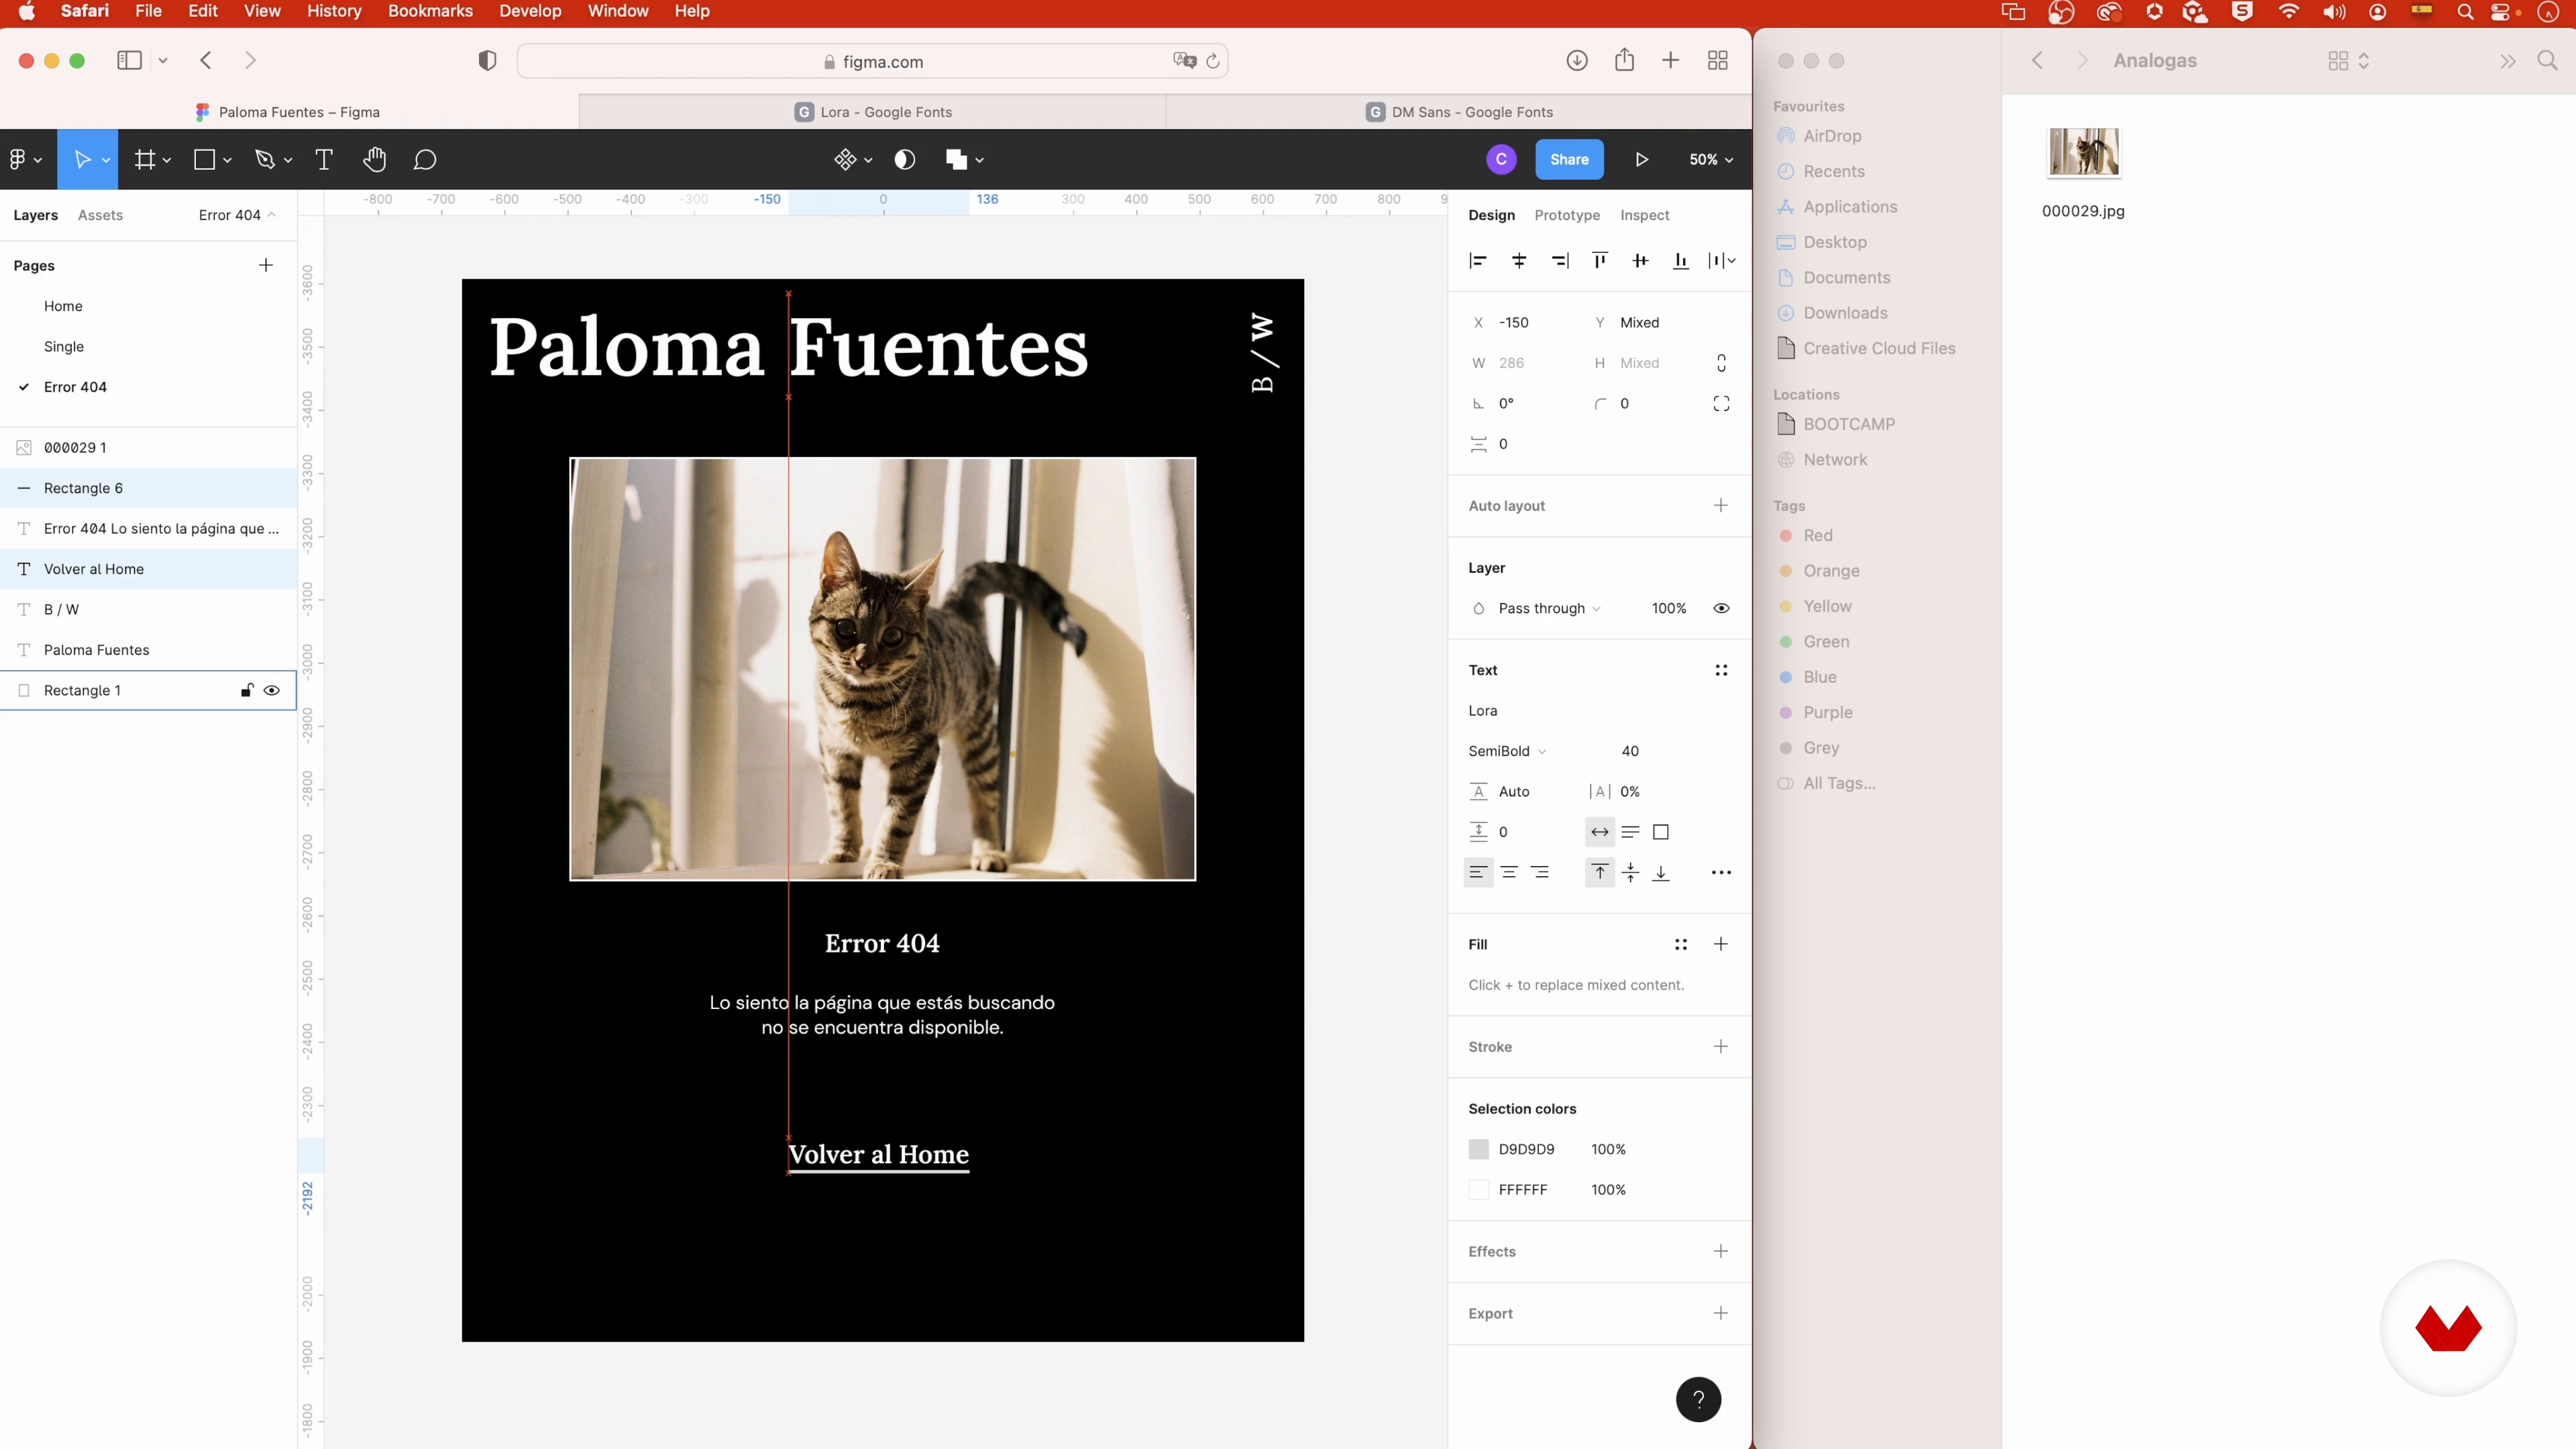Align right icon in Design panel

coord(1560,261)
